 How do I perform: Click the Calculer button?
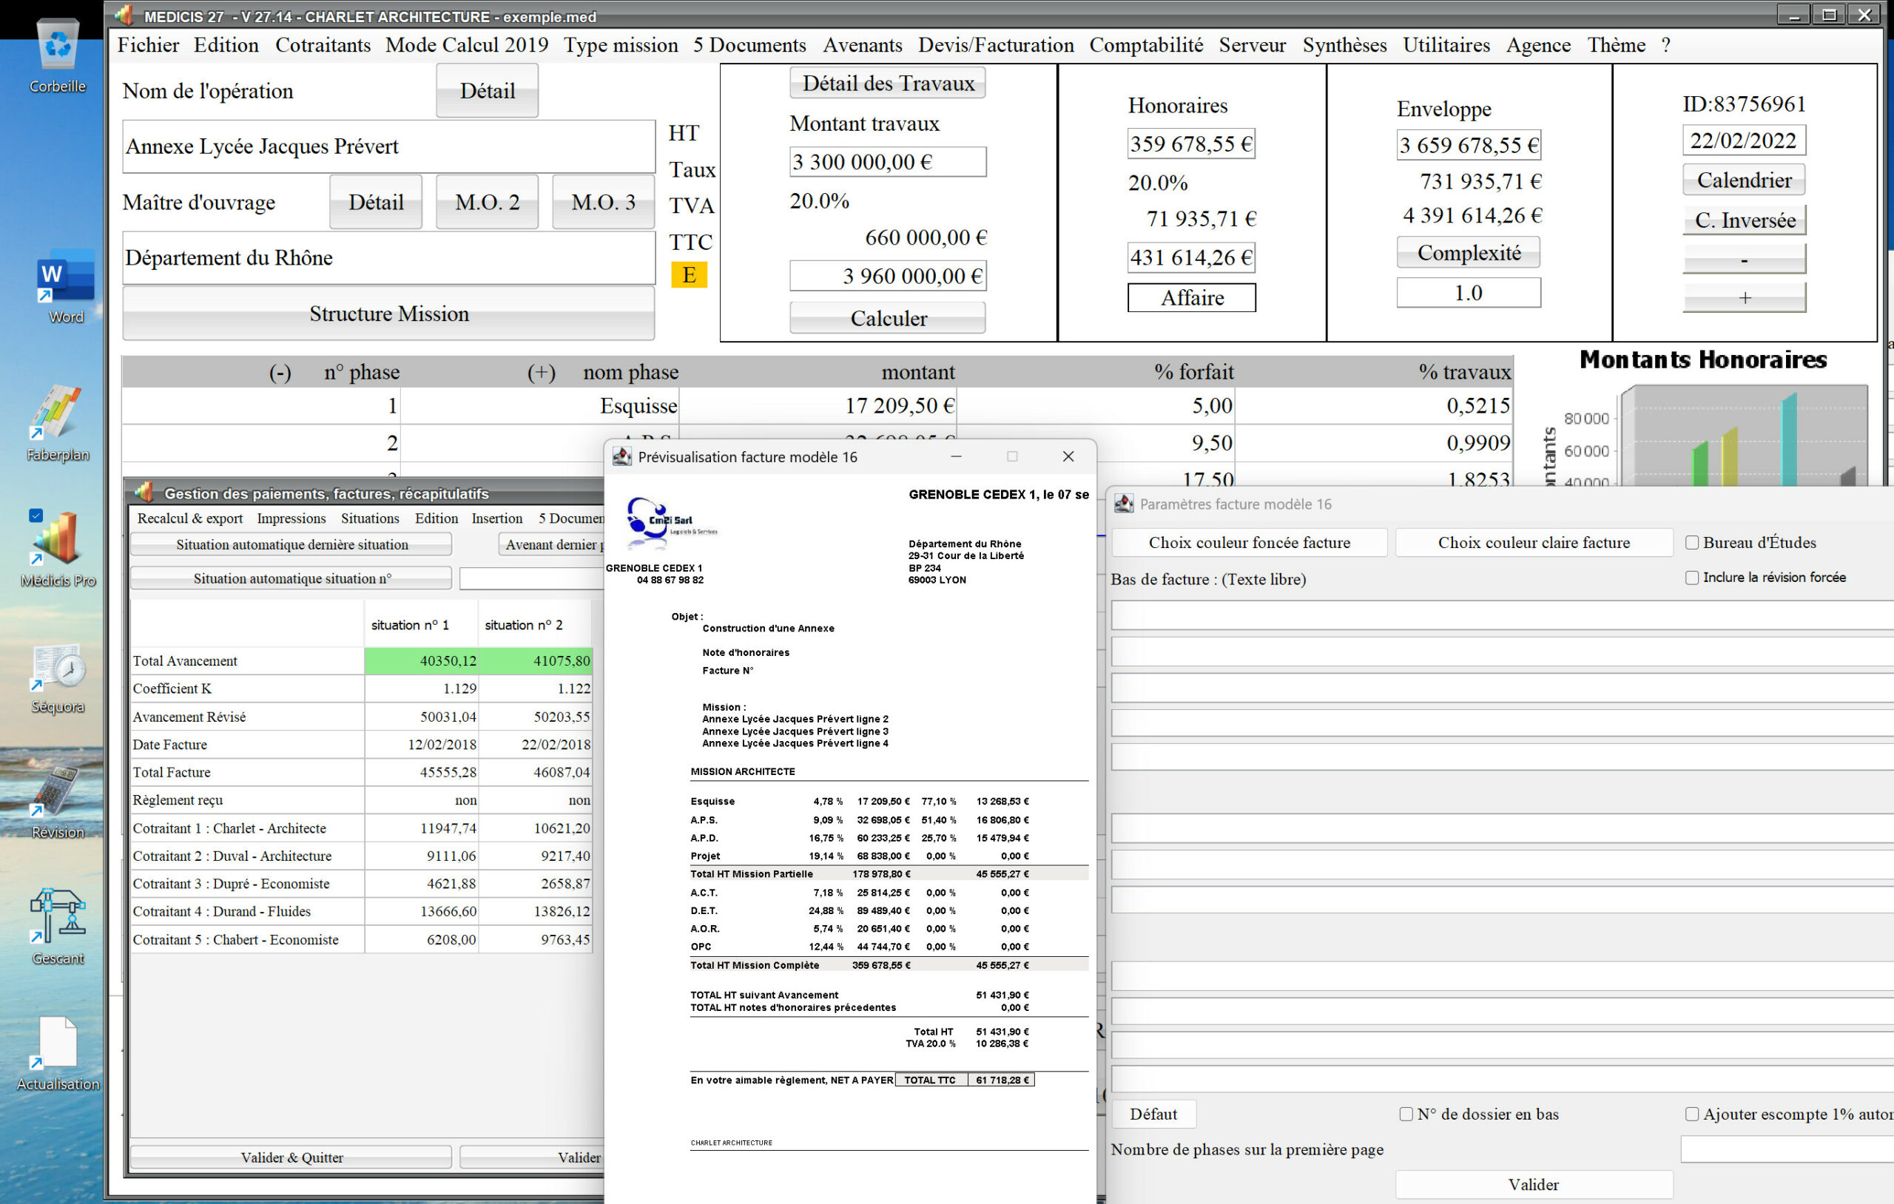pyautogui.click(x=887, y=319)
